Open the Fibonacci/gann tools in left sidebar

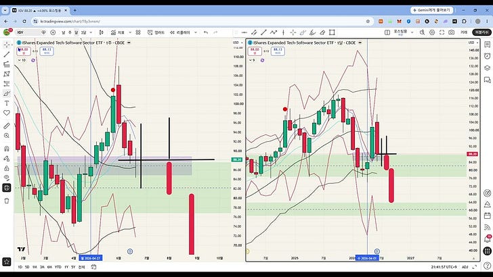(x=7, y=64)
